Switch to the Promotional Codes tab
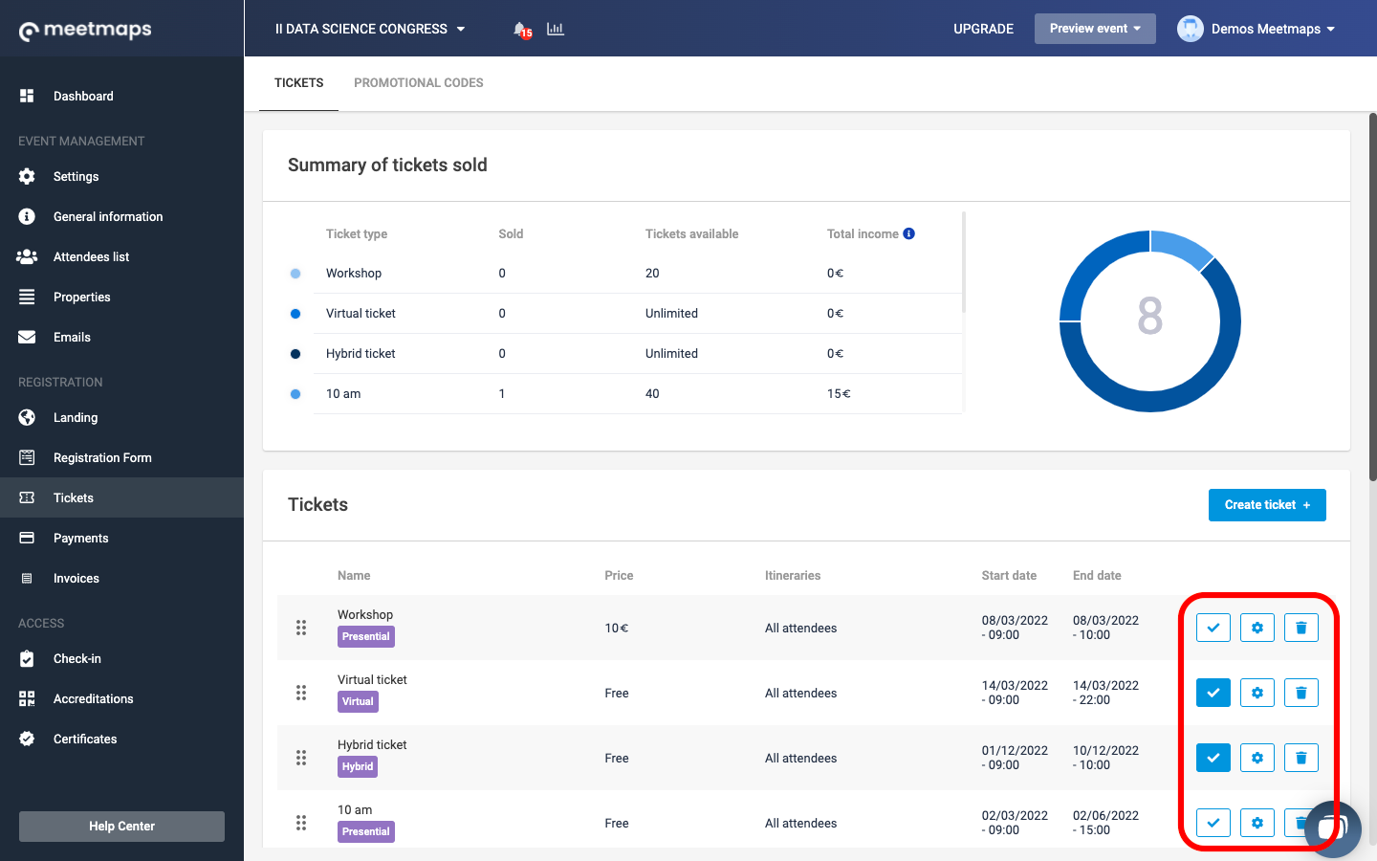 418,83
